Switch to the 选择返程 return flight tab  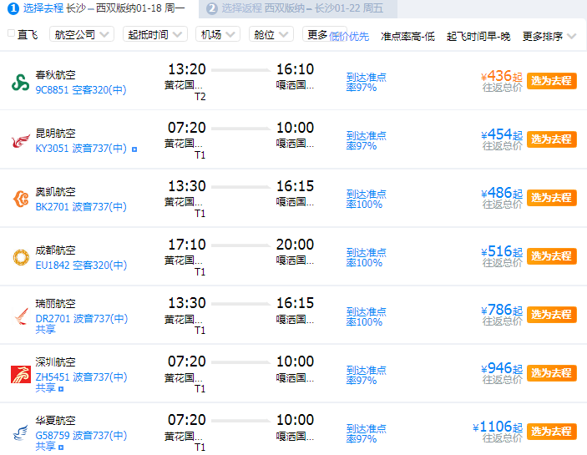[x=298, y=8]
